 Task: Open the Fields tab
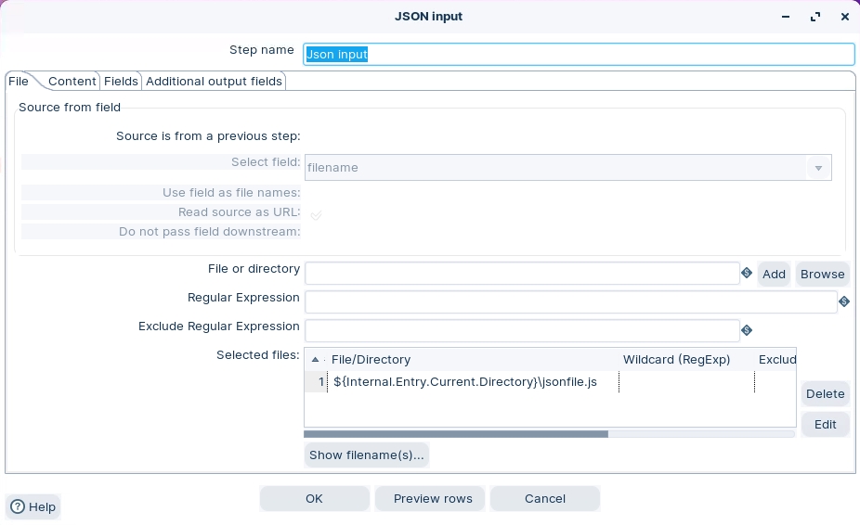pyautogui.click(x=121, y=82)
